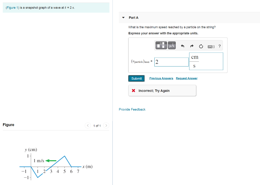Click the red X incorrect indicator icon
Image resolution: width=260 pixels, height=185 pixels.
[x=133, y=91]
